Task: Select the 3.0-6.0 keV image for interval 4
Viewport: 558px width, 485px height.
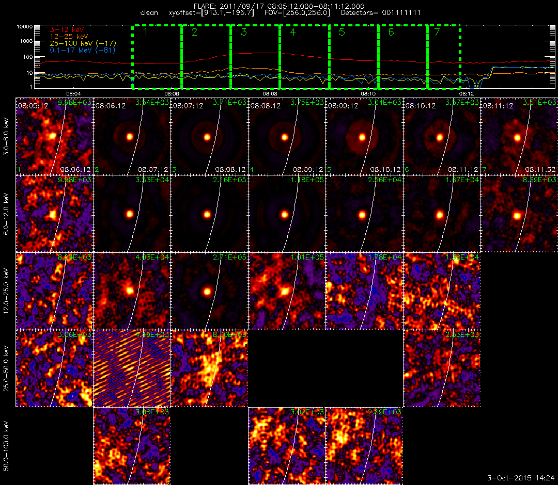Action: click(287, 136)
